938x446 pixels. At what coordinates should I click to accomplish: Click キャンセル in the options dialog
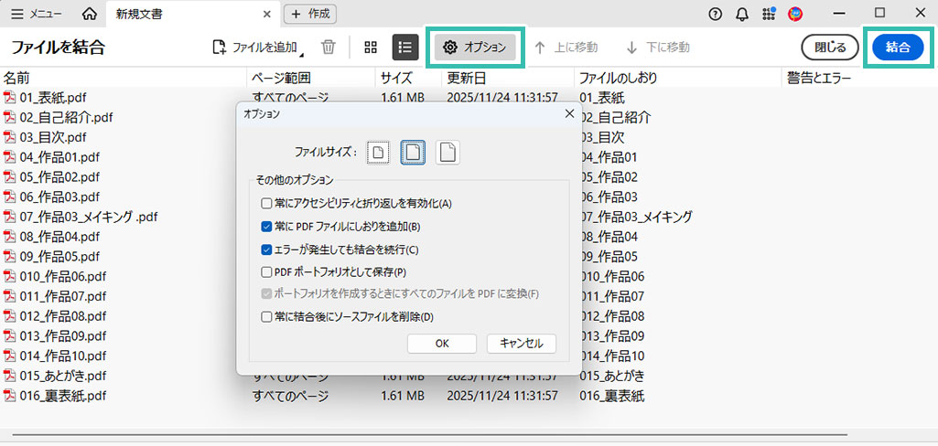click(x=521, y=344)
